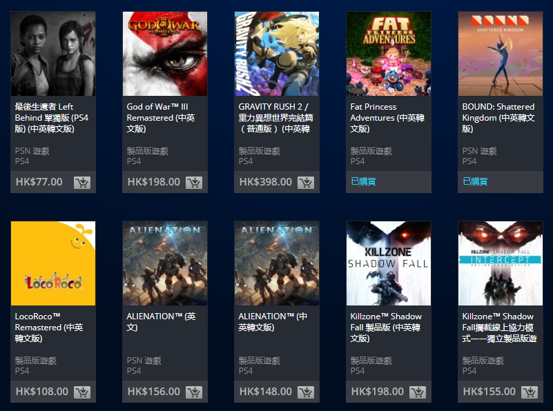This screenshot has width=553, height=411.
Task: Add HK$148.00 ALIENATION to cart
Action: 306,392
